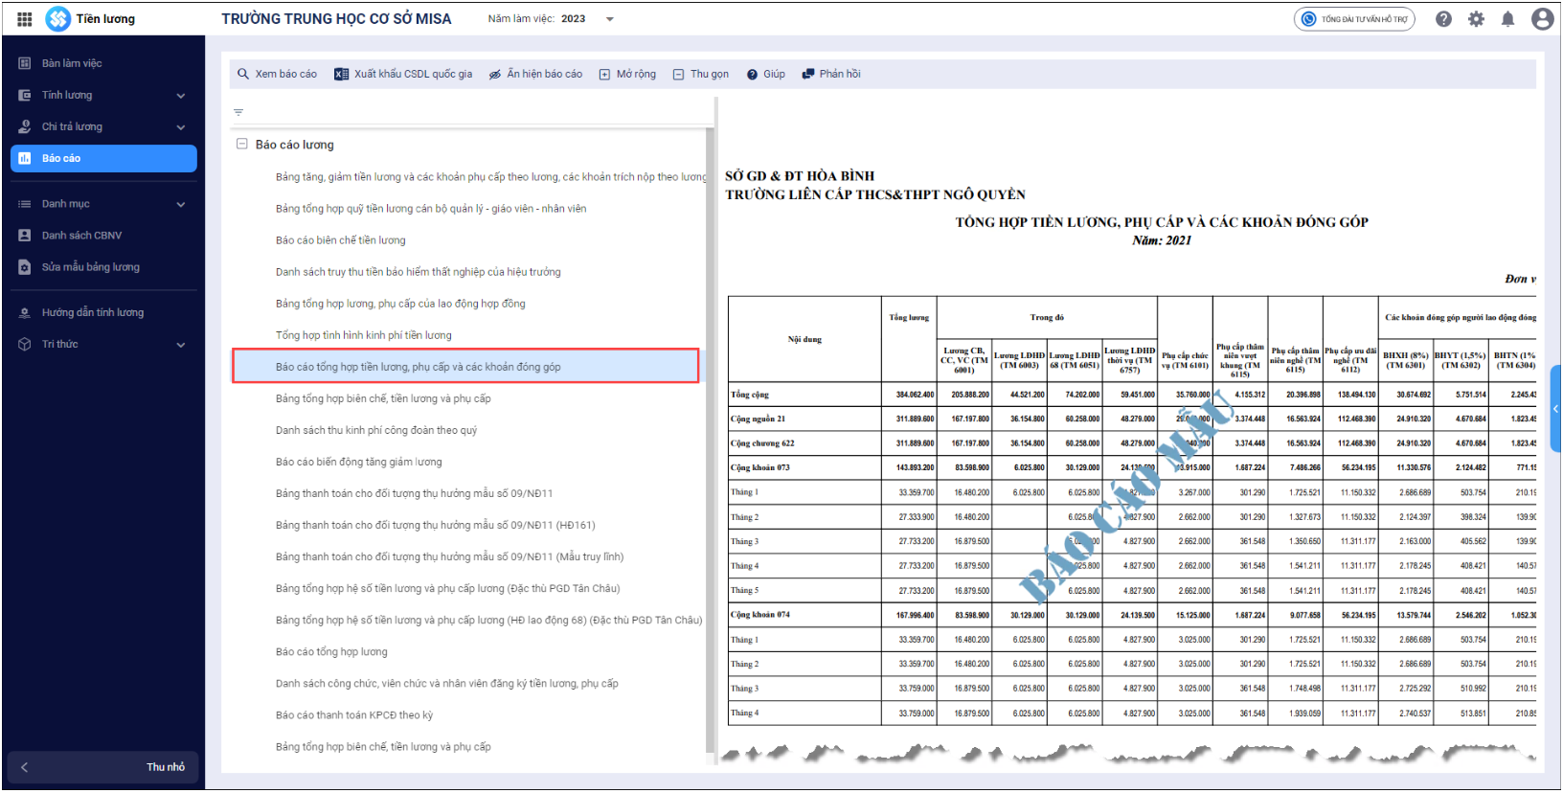Click the filter icon above report list
Screen dimensions: 1563x793
point(238,113)
